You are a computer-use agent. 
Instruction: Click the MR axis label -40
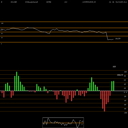[x=125, y=101]
